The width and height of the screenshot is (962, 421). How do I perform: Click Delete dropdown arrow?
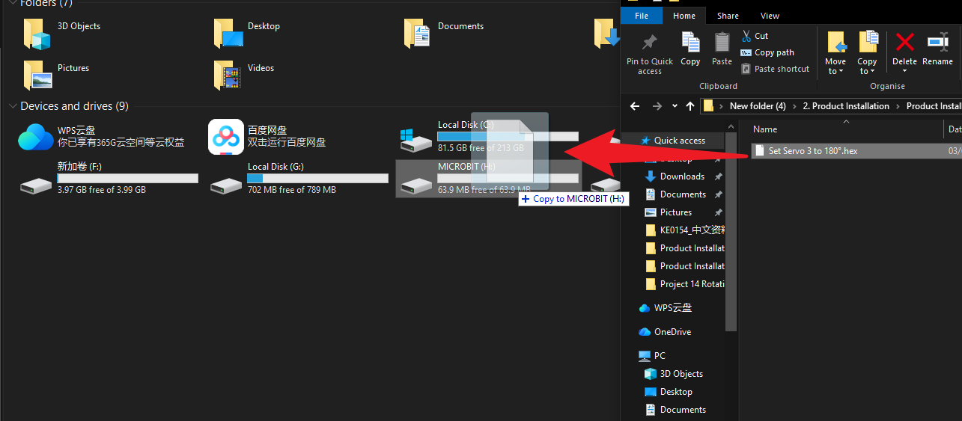point(904,71)
